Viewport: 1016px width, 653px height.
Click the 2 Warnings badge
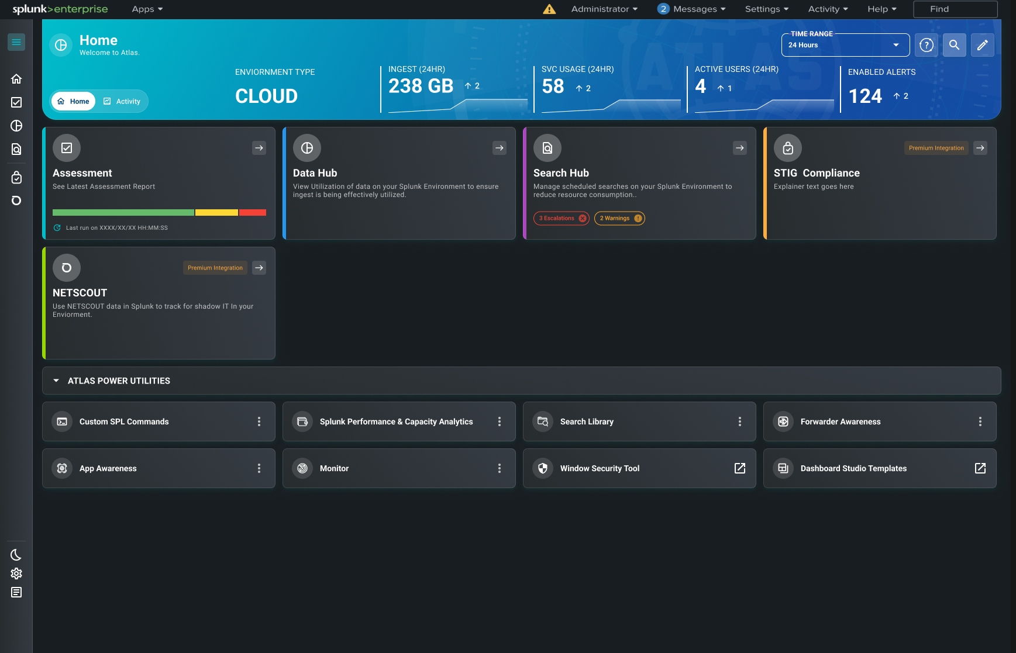click(619, 218)
